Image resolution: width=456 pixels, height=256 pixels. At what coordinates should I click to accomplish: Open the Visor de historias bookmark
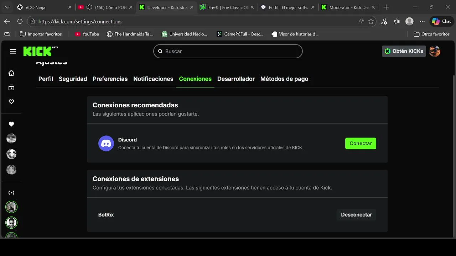point(295,34)
